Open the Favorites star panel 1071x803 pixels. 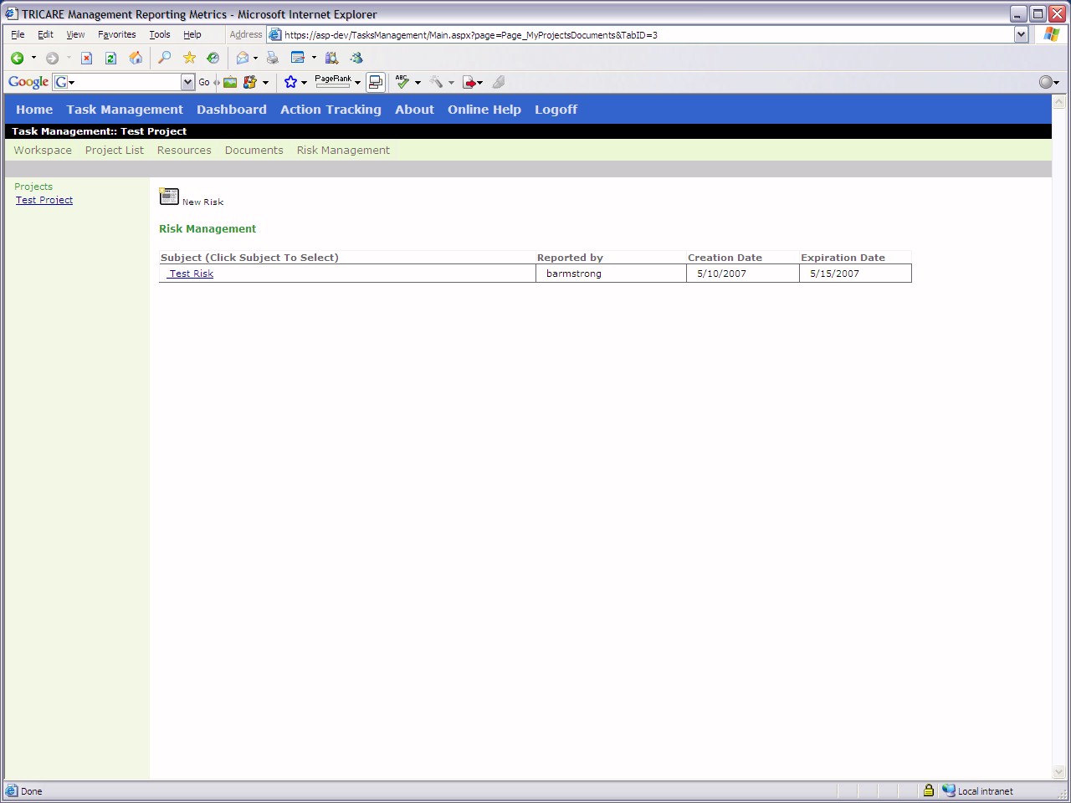(189, 58)
